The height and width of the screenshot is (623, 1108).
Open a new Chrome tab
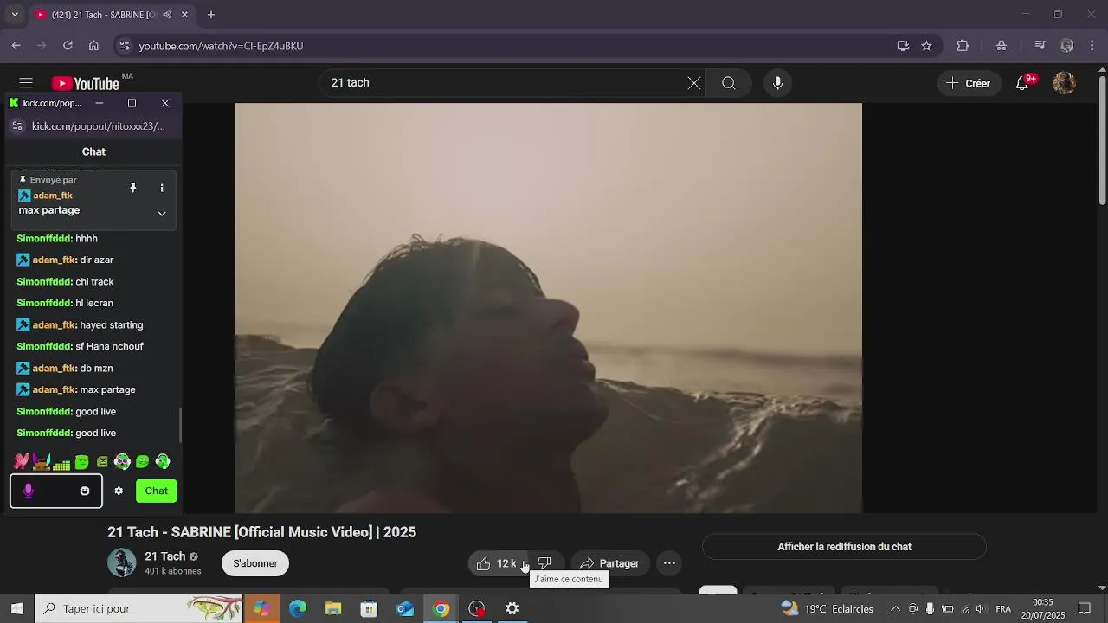pyautogui.click(x=210, y=15)
